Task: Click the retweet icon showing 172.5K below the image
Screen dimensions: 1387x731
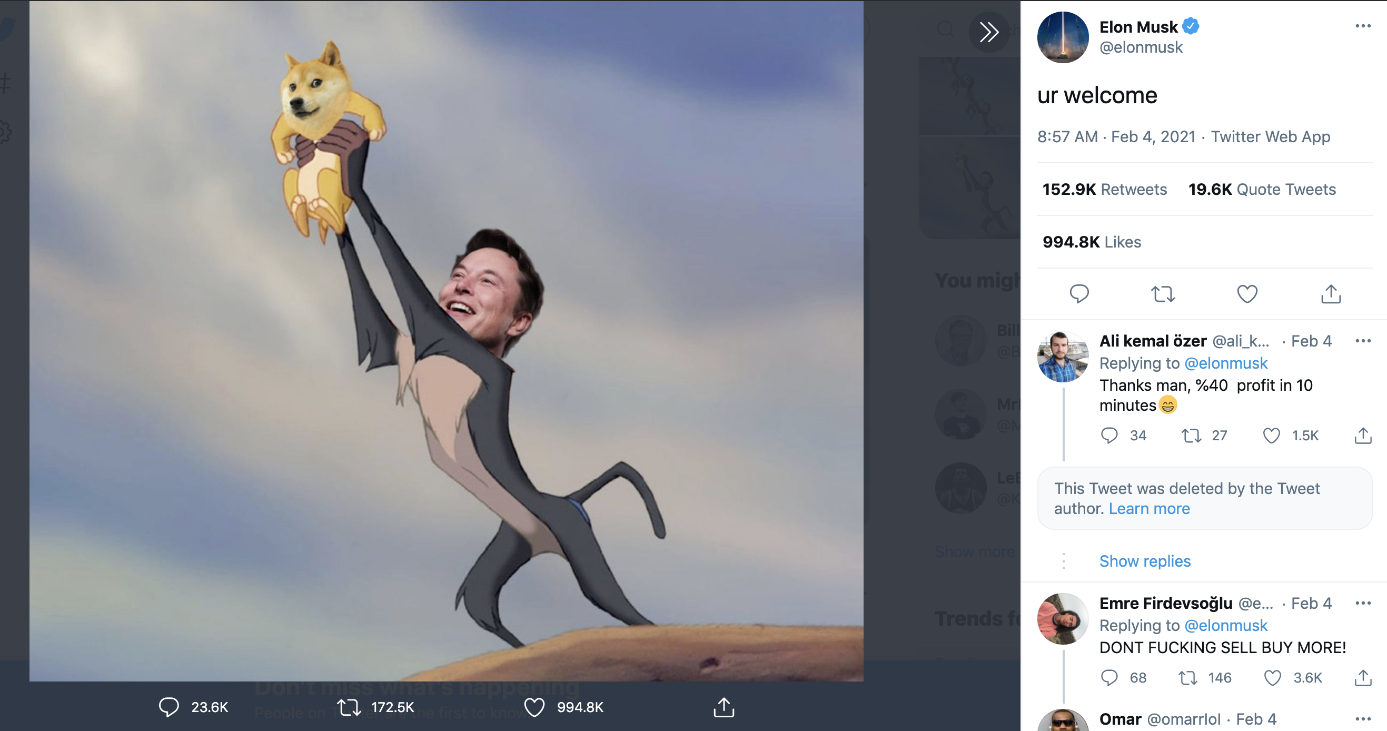Action: pos(349,707)
